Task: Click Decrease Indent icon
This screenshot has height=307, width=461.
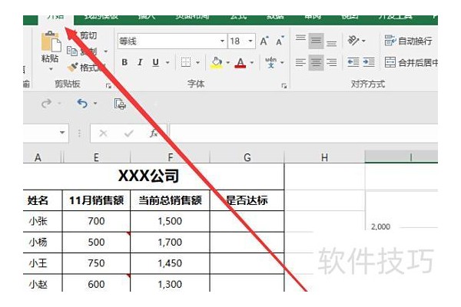Action: (353, 62)
